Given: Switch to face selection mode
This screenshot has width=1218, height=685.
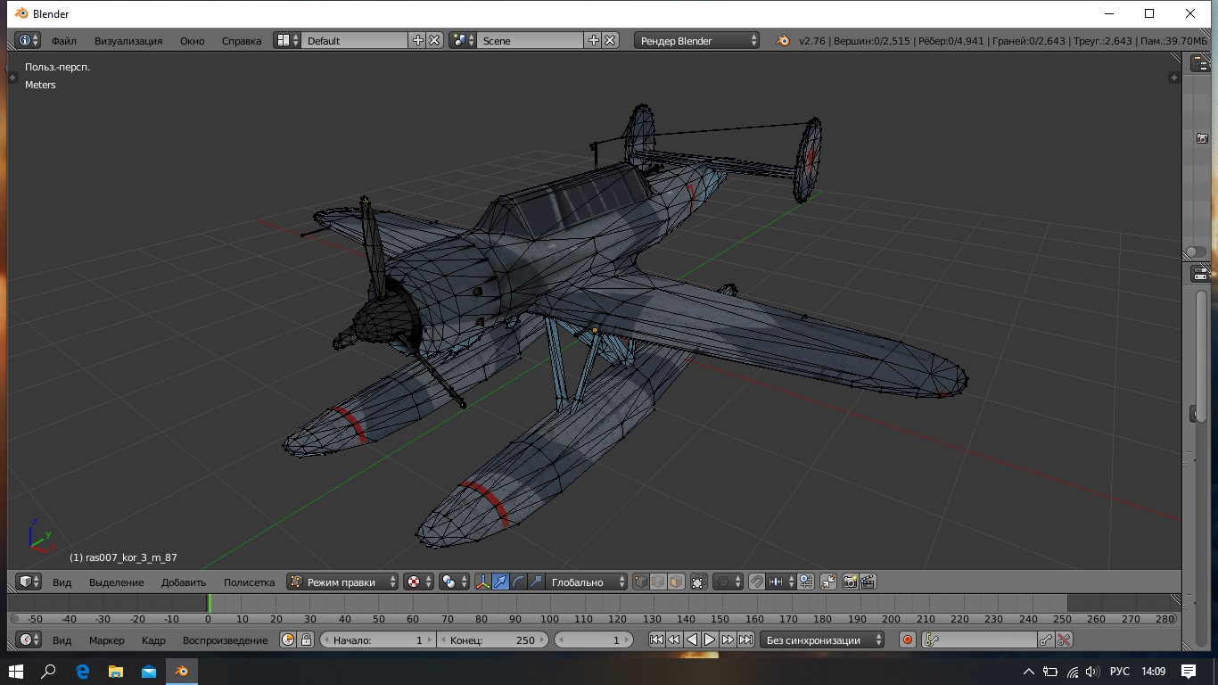Looking at the screenshot, I should [676, 582].
